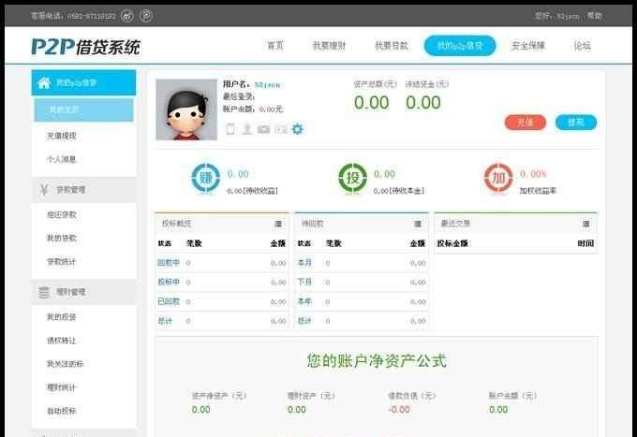Click the blue 赚 earnings badge
This screenshot has height=437, width=637.
click(206, 178)
